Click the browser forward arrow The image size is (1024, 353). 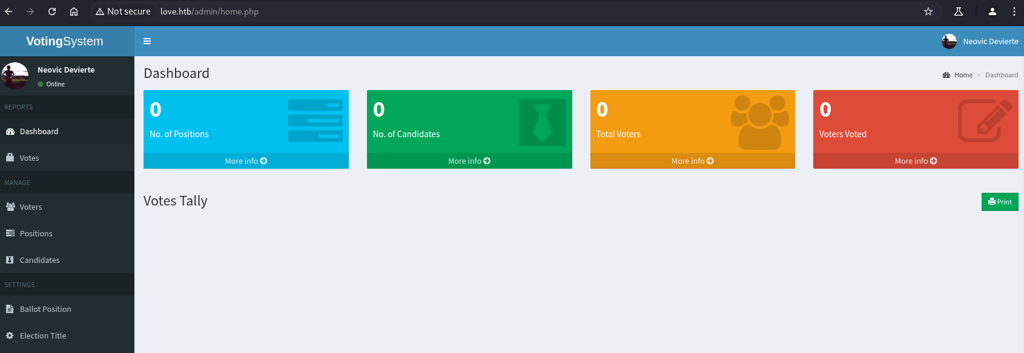(x=30, y=11)
